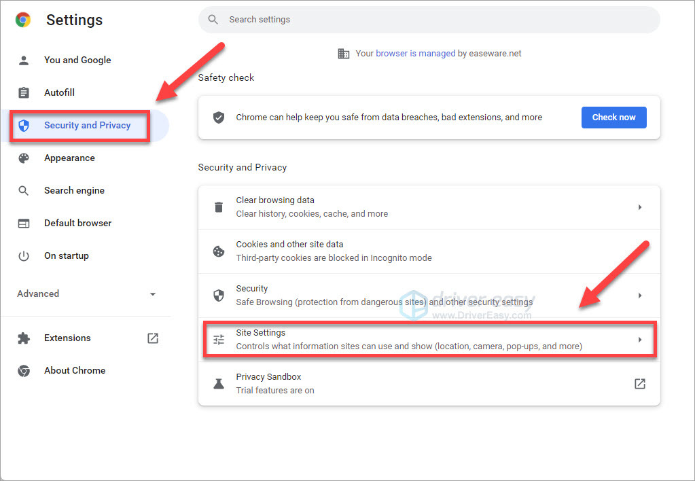Click inside the Search settings field
Screen dimensions: 695x481
tap(429, 20)
